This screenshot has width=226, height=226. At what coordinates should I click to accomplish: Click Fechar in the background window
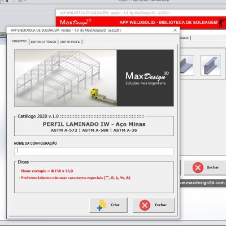(x=205, y=167)
